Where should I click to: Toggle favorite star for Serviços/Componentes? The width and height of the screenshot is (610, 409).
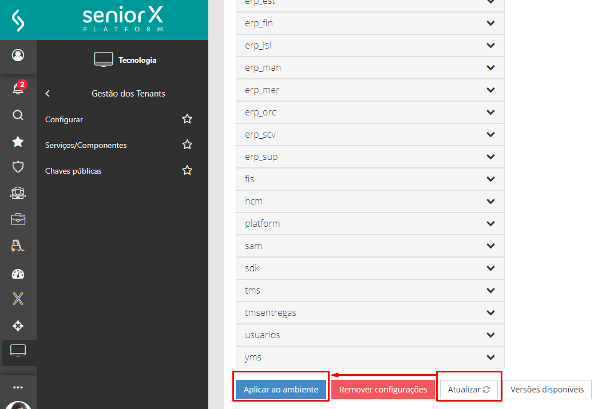point(187,145)
